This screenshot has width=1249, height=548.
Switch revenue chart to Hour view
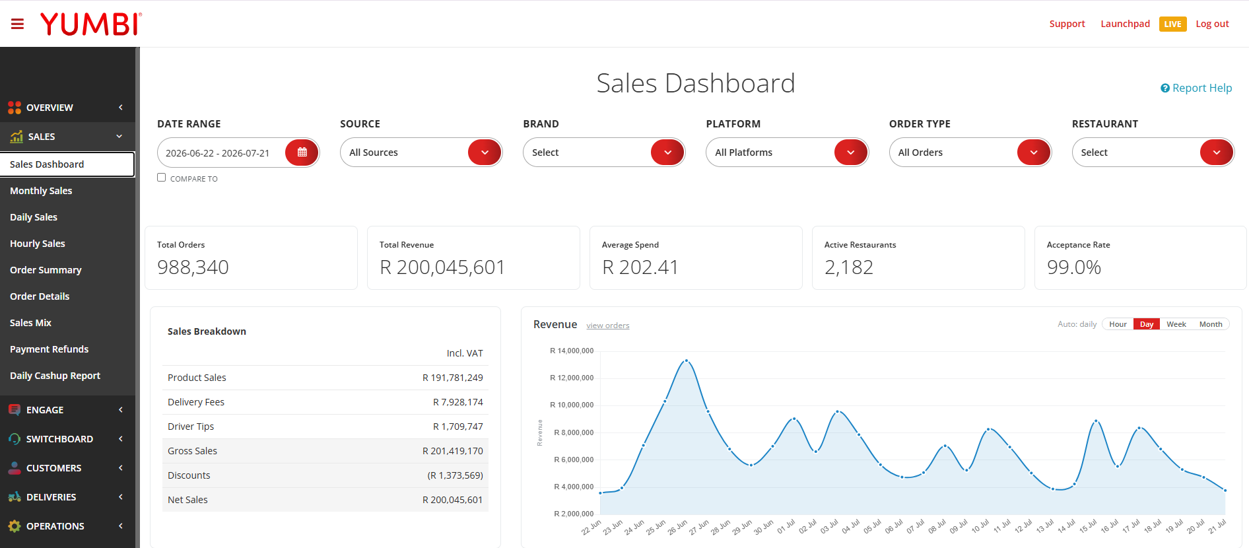[1118, 324]
